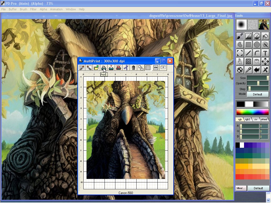The width and height of the screenshot is (271, 203).
Task: Switch to the wheel color tab
Action: coord(264,119)
